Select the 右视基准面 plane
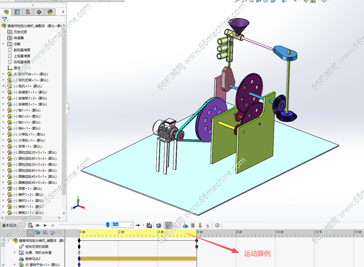 19,62
